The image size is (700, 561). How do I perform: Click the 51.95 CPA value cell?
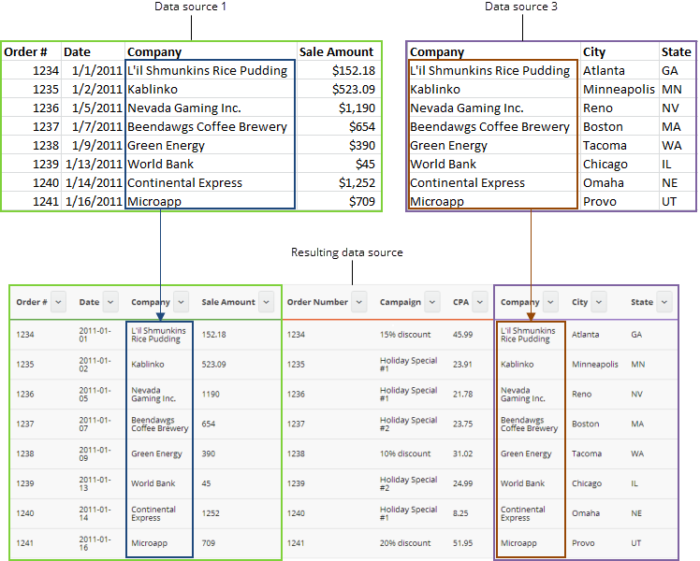click(462, 542)
